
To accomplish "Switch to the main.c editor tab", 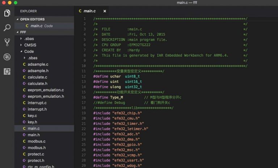I will click(x=89, y=11).
